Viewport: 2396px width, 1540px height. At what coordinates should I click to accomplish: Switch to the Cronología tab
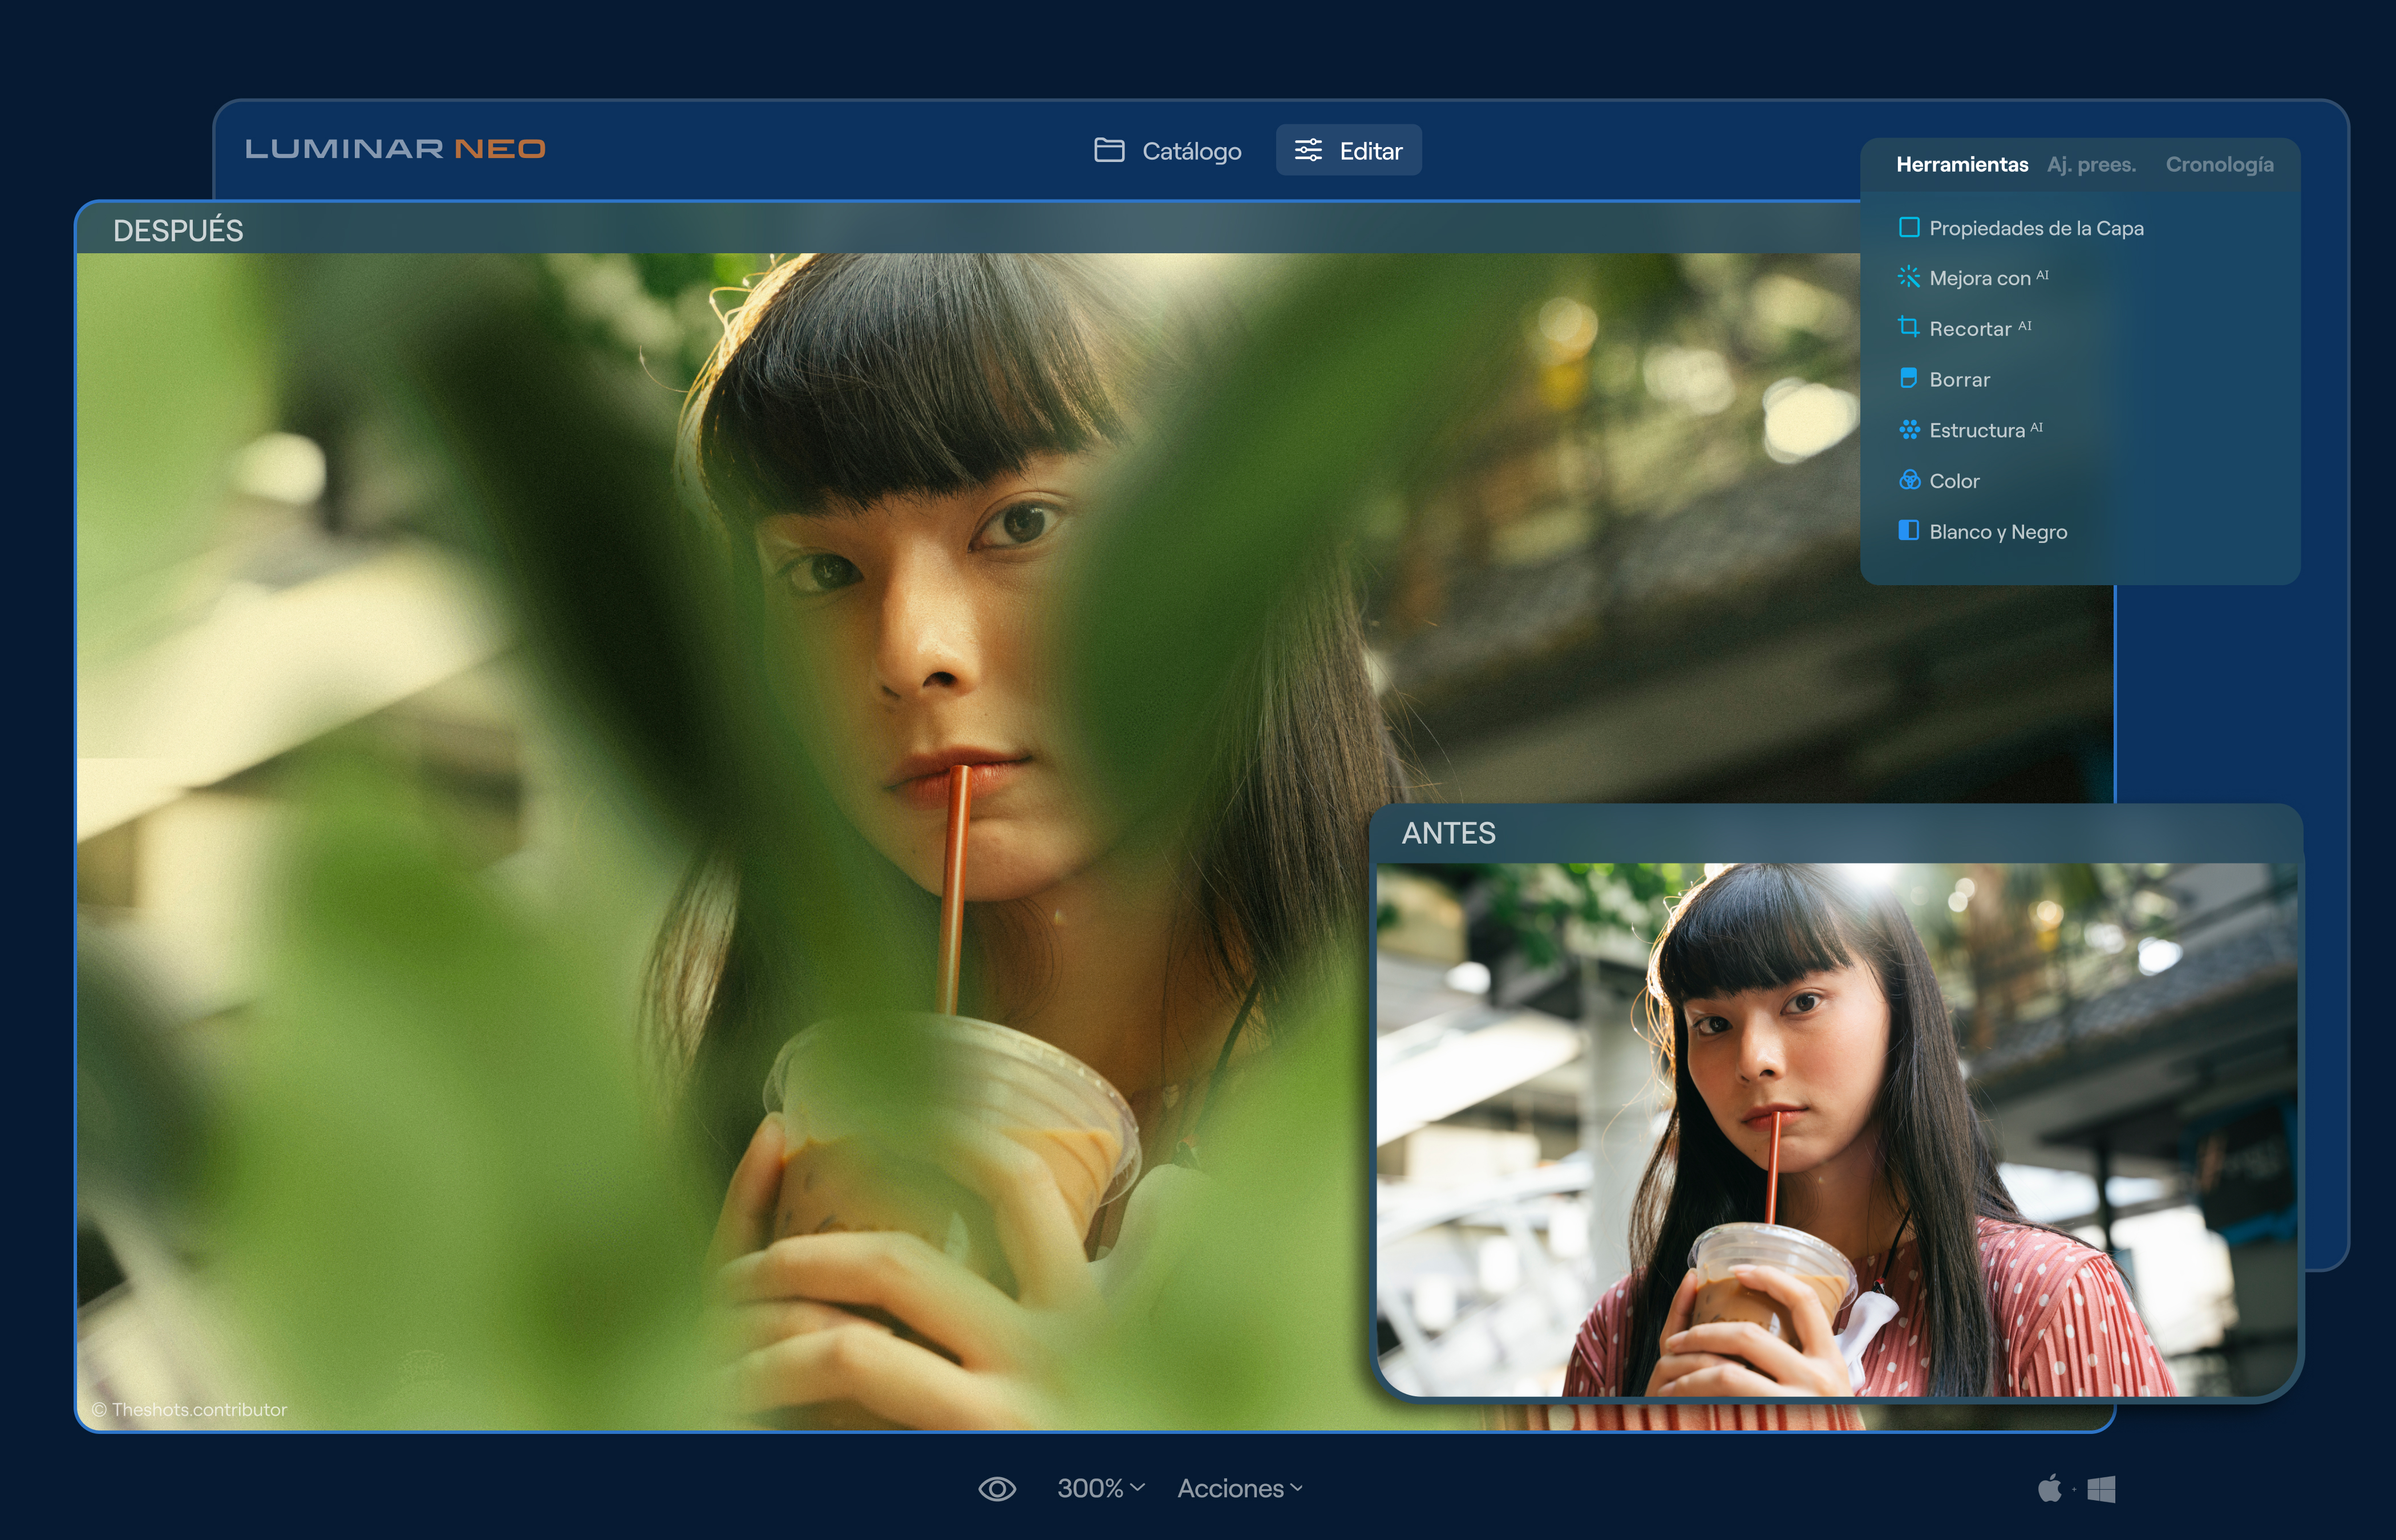[x=2219, y=164]
